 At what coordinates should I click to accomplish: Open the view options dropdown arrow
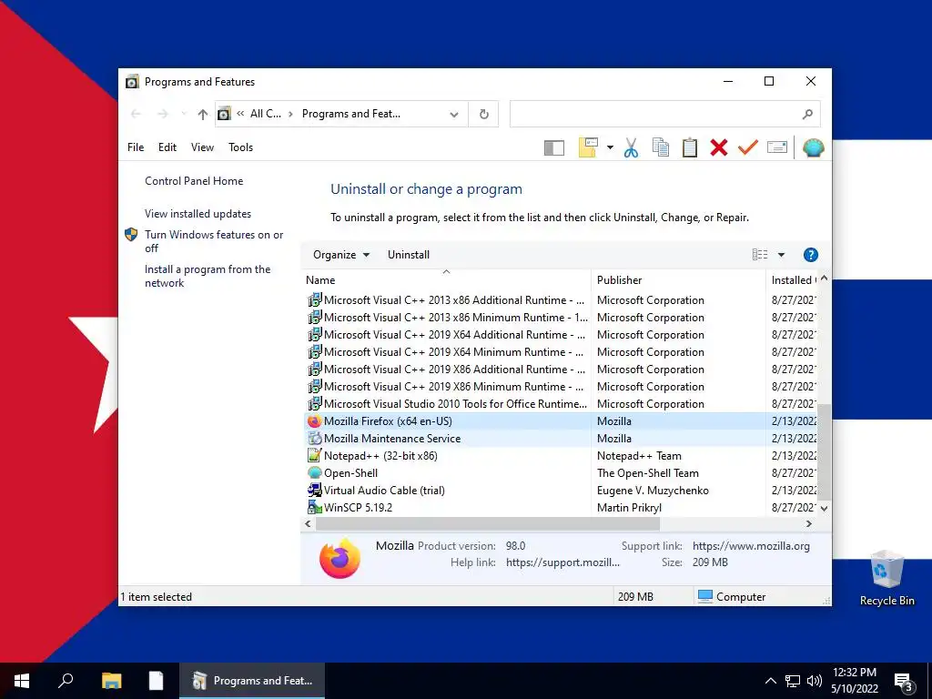pyautogui.click(x=782, y=255)
